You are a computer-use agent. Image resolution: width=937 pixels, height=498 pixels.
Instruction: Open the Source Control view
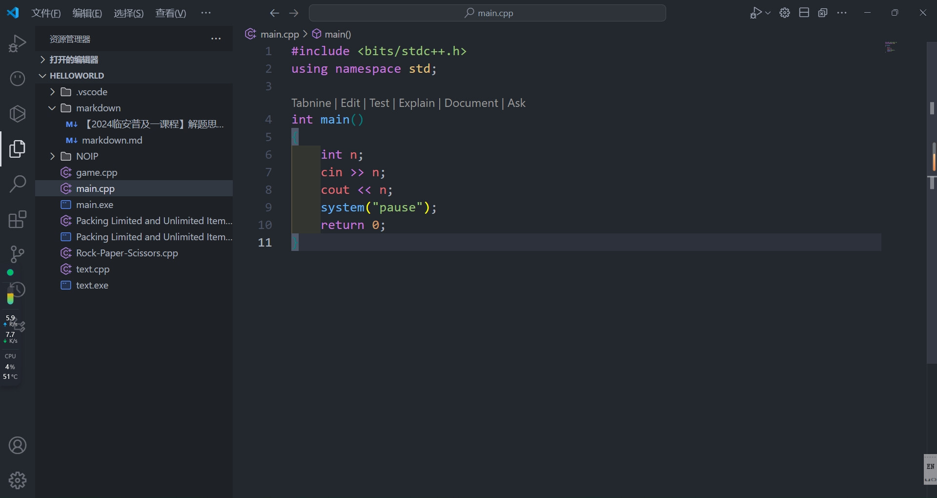[x=18, y=254]
